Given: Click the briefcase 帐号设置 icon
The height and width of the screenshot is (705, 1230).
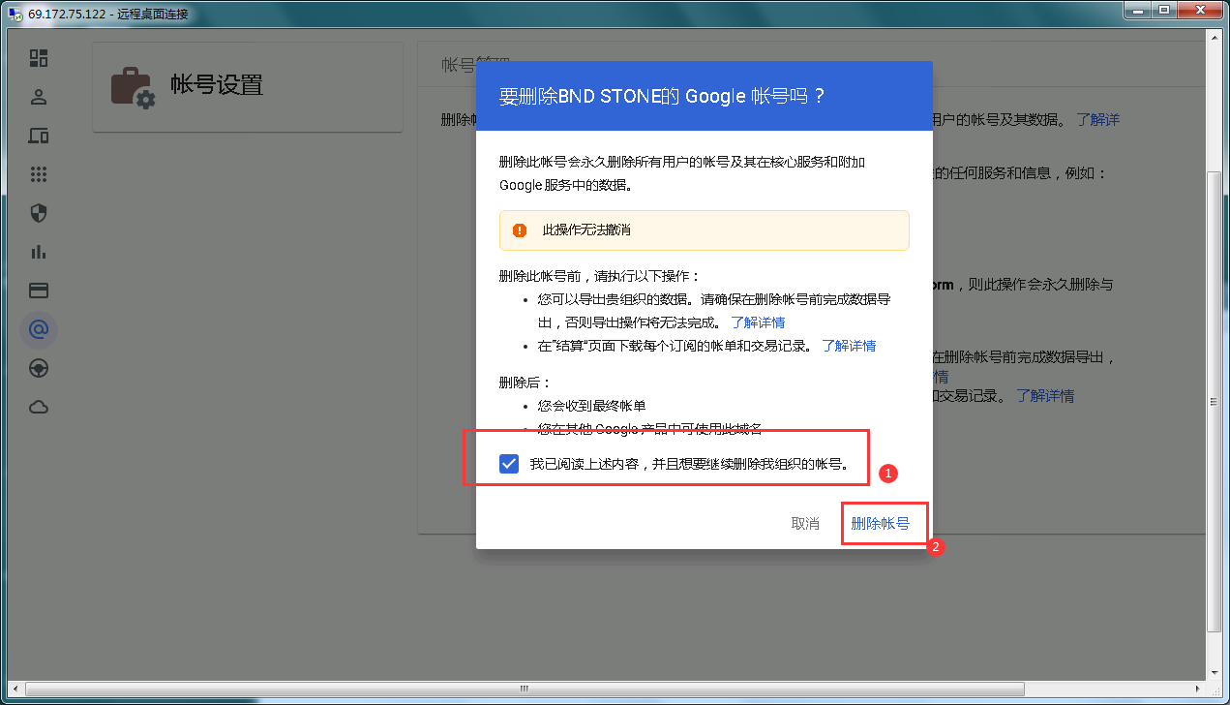Looking at the screenshot, I should [132, 87].
